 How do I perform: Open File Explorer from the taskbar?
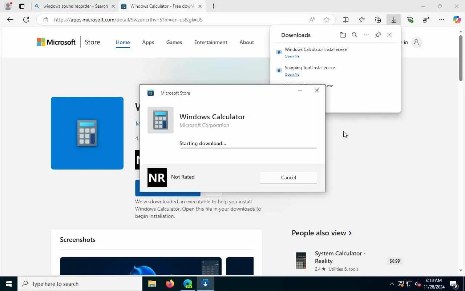pos(152,284)
